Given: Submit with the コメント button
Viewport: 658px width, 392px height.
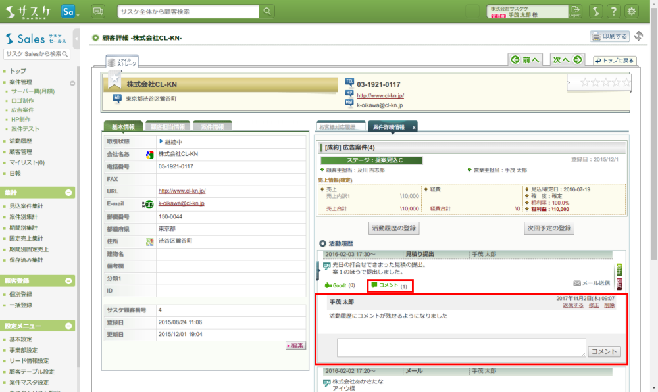Looking at the screenshot, I should tap(604, 351).
